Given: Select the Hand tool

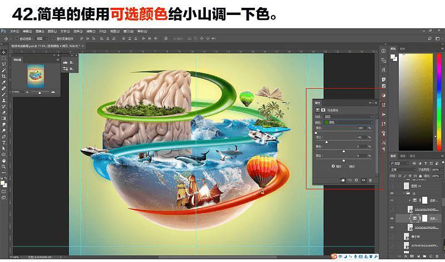Looking at the screenshot, I should click(x=4, y=160).
